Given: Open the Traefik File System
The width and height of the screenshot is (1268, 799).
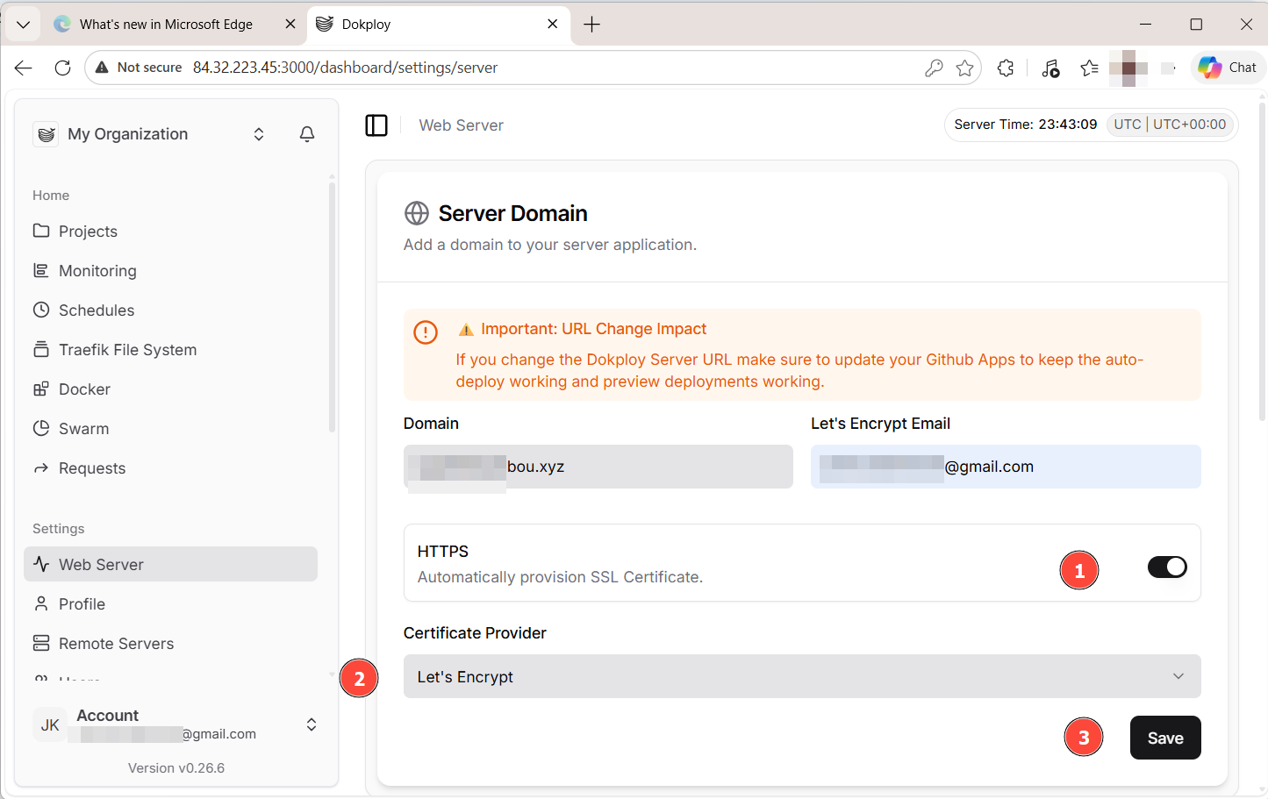Looking at the screenshot, I should pos(127,349).
